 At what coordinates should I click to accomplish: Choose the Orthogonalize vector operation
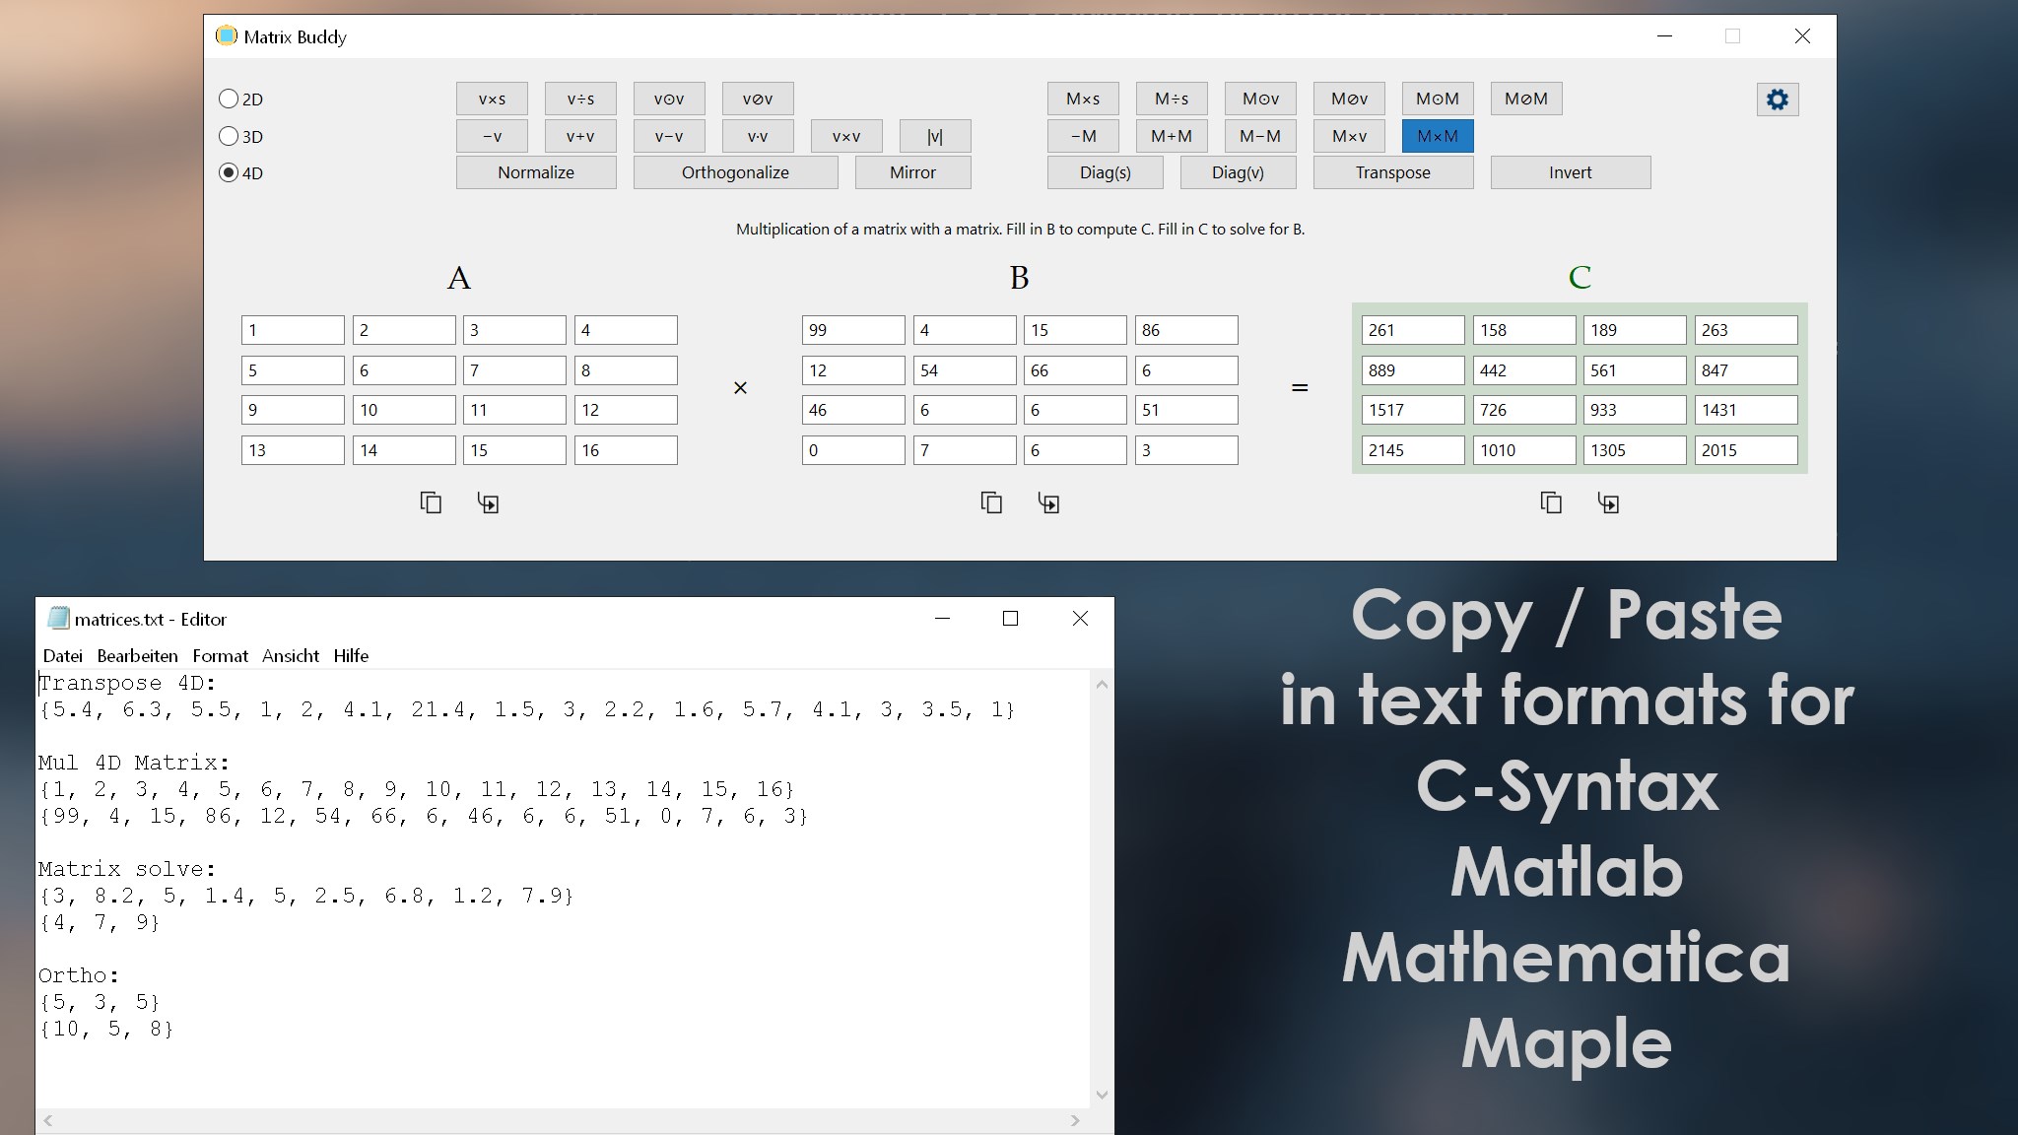point(735,172)
